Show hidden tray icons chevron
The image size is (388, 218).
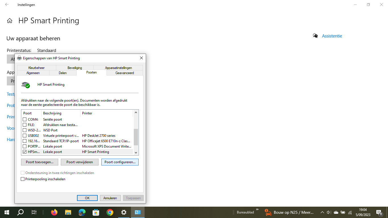tap(322, 212)
